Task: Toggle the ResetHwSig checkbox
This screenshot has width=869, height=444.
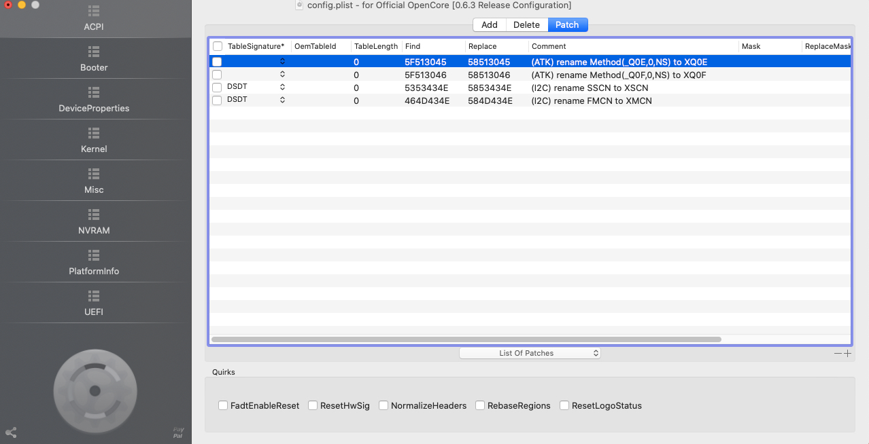Action: point(313,405)
